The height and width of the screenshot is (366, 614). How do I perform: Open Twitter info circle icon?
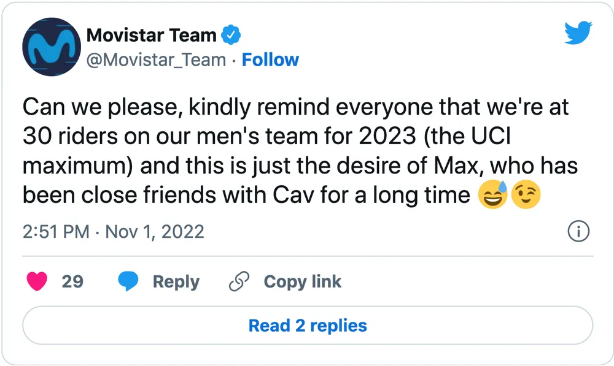(579, 232)
